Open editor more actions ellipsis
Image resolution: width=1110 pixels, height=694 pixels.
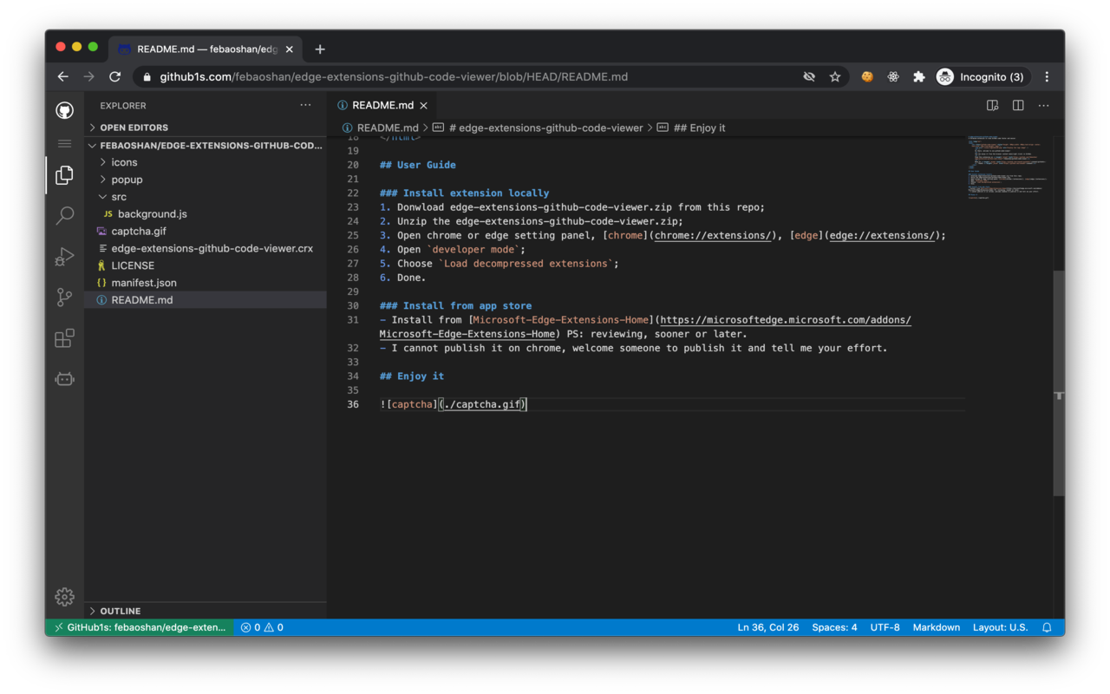click(x=1044, y=106)
